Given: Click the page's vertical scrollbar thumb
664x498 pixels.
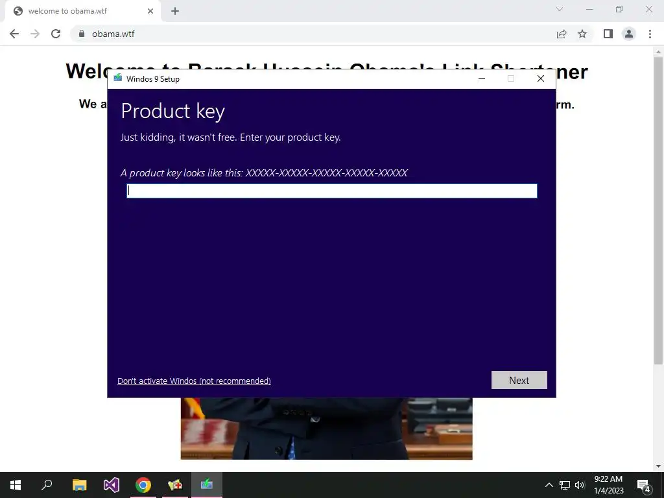Looking at the screenshot, I should pyautogui.click(x=659, y=209).
